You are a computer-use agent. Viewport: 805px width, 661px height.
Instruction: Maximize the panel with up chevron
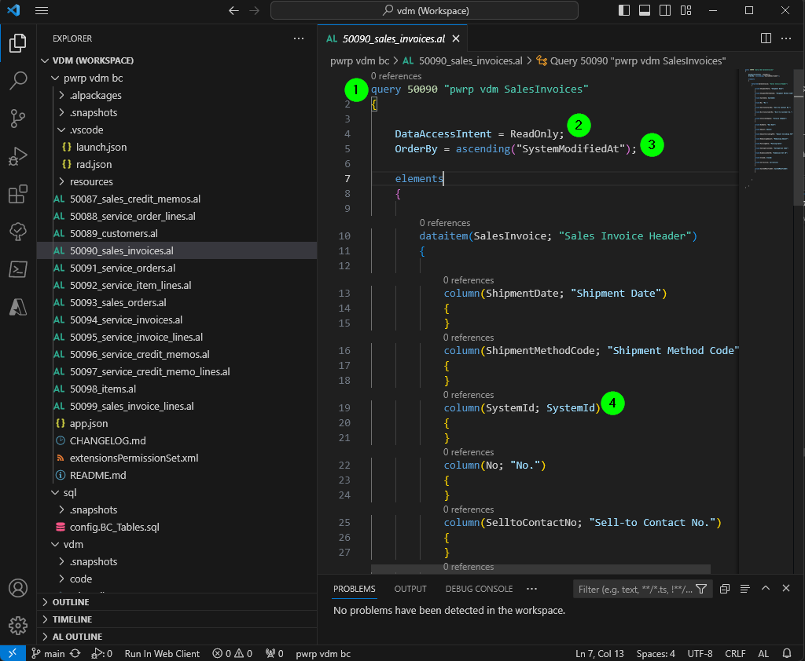(x=766, y=589)
